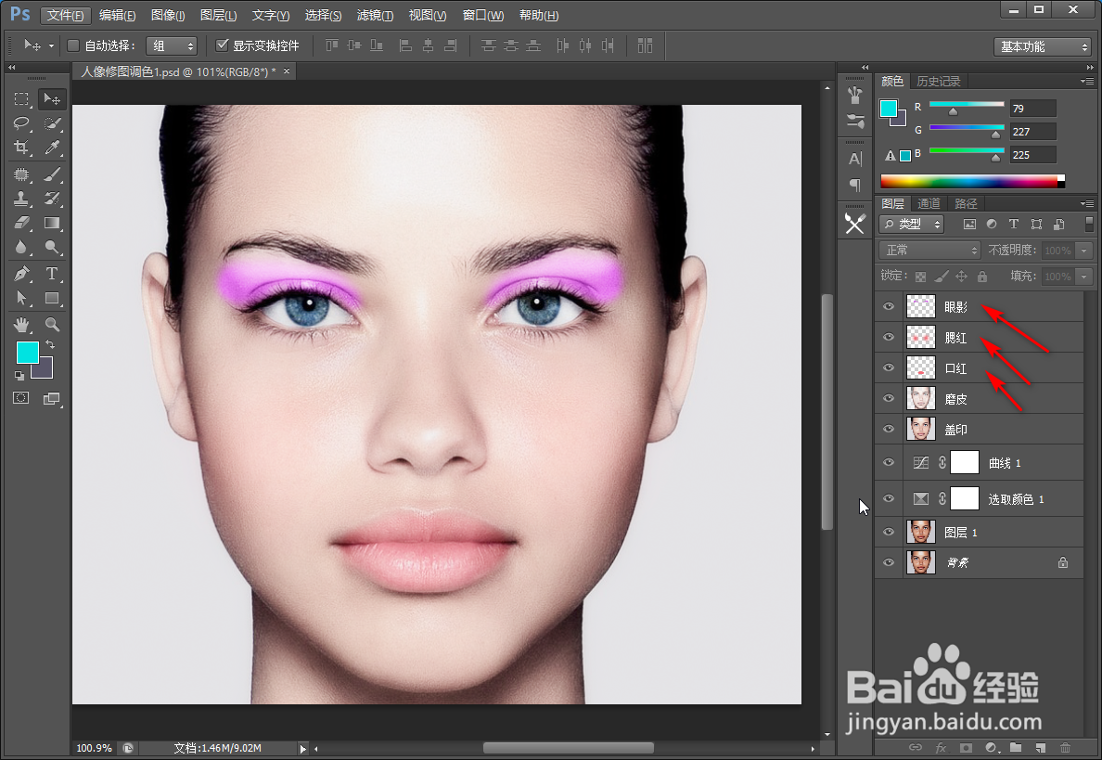Click the lock transparent pixels icon
This screenshot has height=760, width=1102.
(x=921, y=277)
